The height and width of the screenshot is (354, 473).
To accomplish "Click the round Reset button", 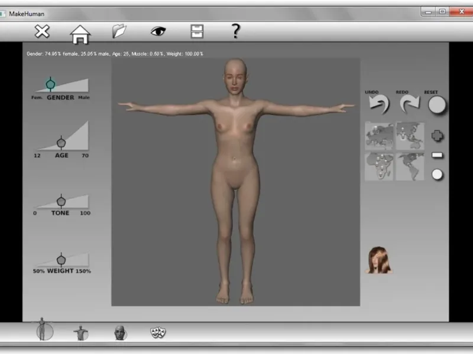I will [436, 105].
